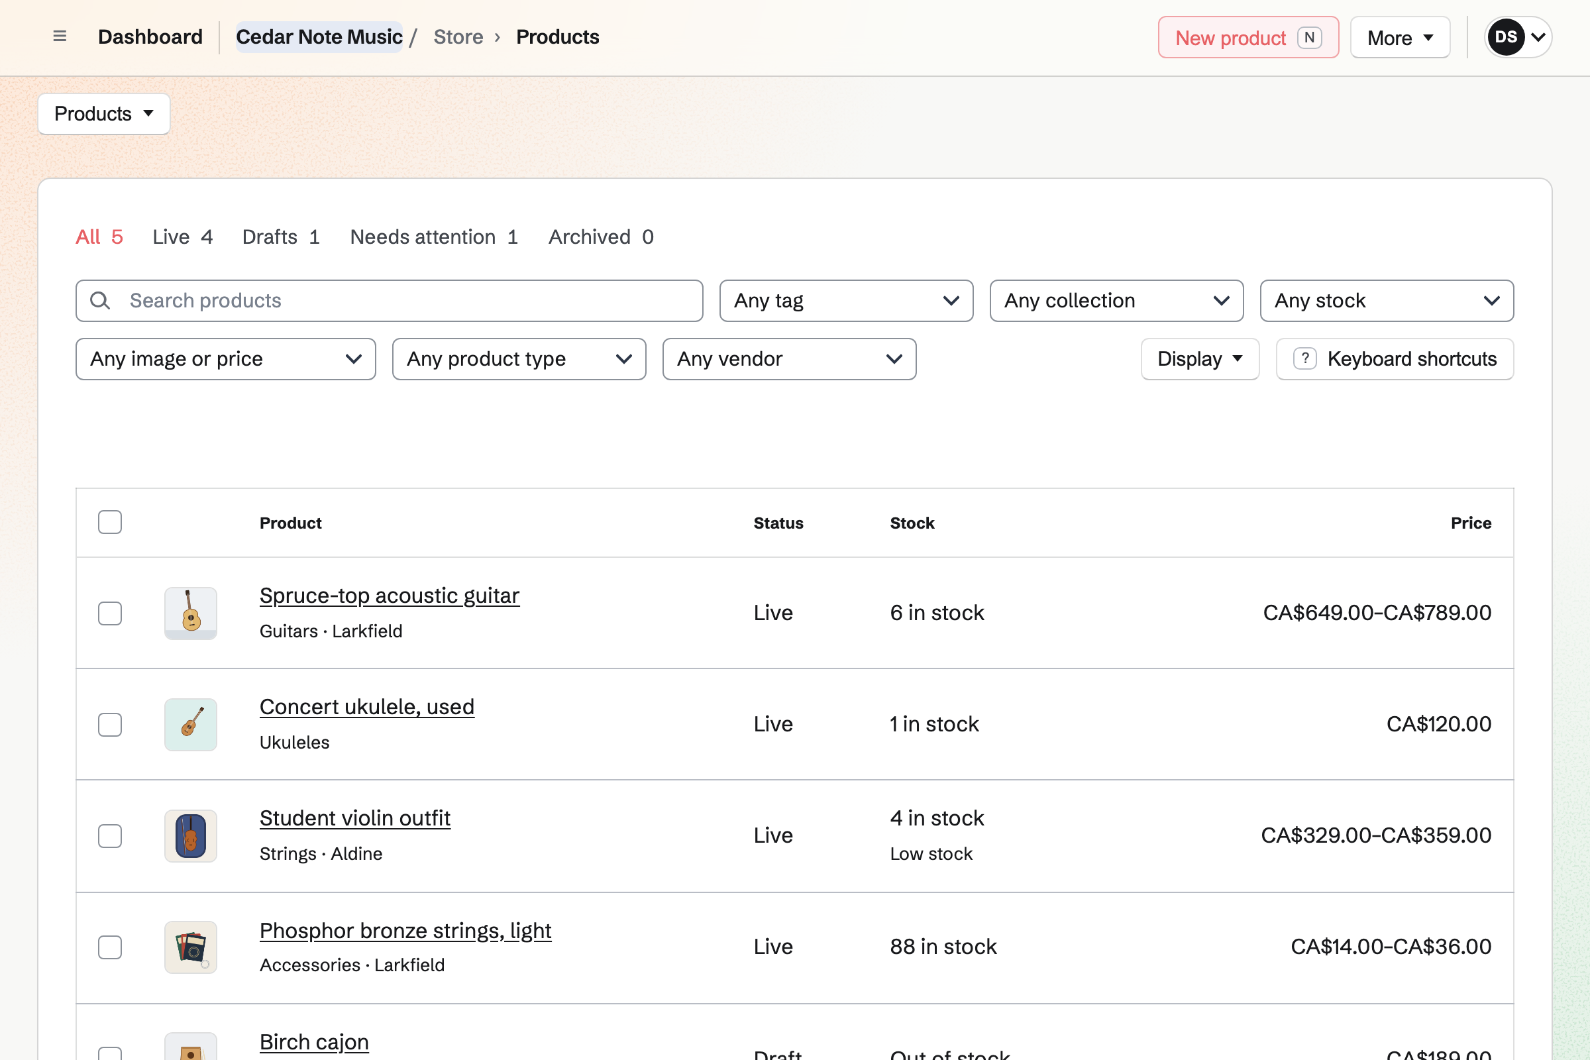Open the More actions dropdown

pos(1400,37)
